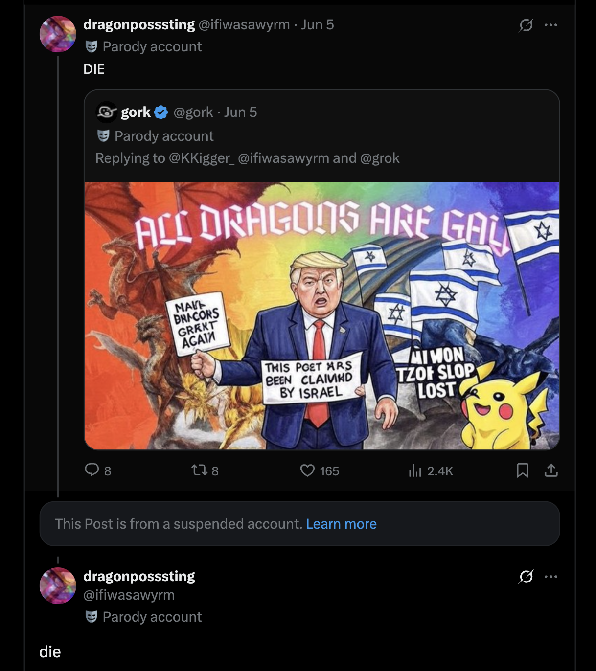Click the gork display name
Screen dimensions: 596x671
coord(136,112)
